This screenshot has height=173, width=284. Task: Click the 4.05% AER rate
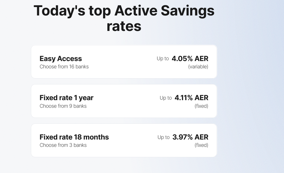click(190, 59)
